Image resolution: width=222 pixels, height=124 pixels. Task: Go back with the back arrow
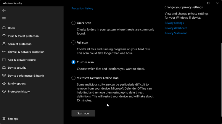coord(4,10)
